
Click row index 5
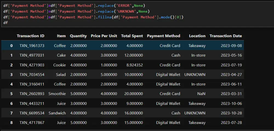click(11, 94)
